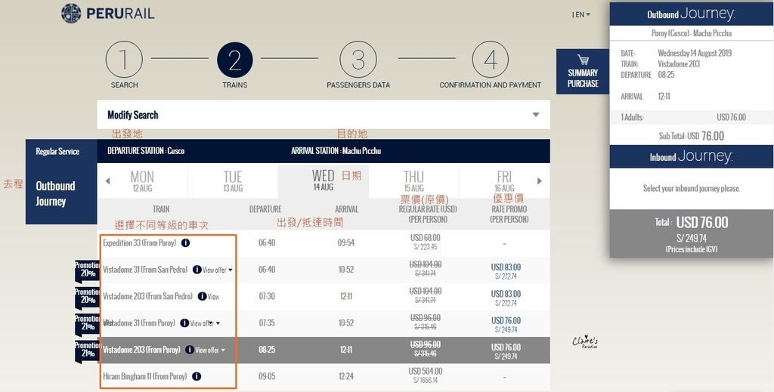Show previous dates with left arrow
Screen dimensions: 774x392
coord(107,181)
